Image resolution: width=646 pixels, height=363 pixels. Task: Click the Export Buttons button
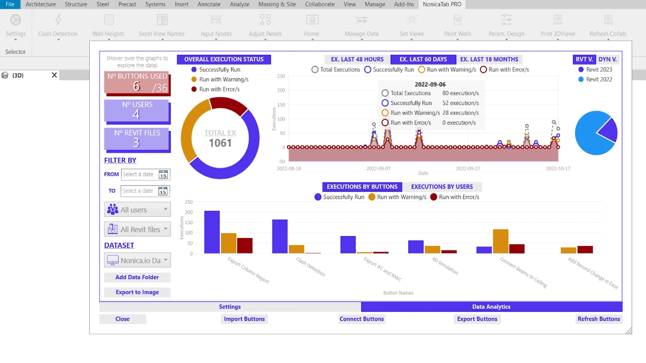point(477,319)
